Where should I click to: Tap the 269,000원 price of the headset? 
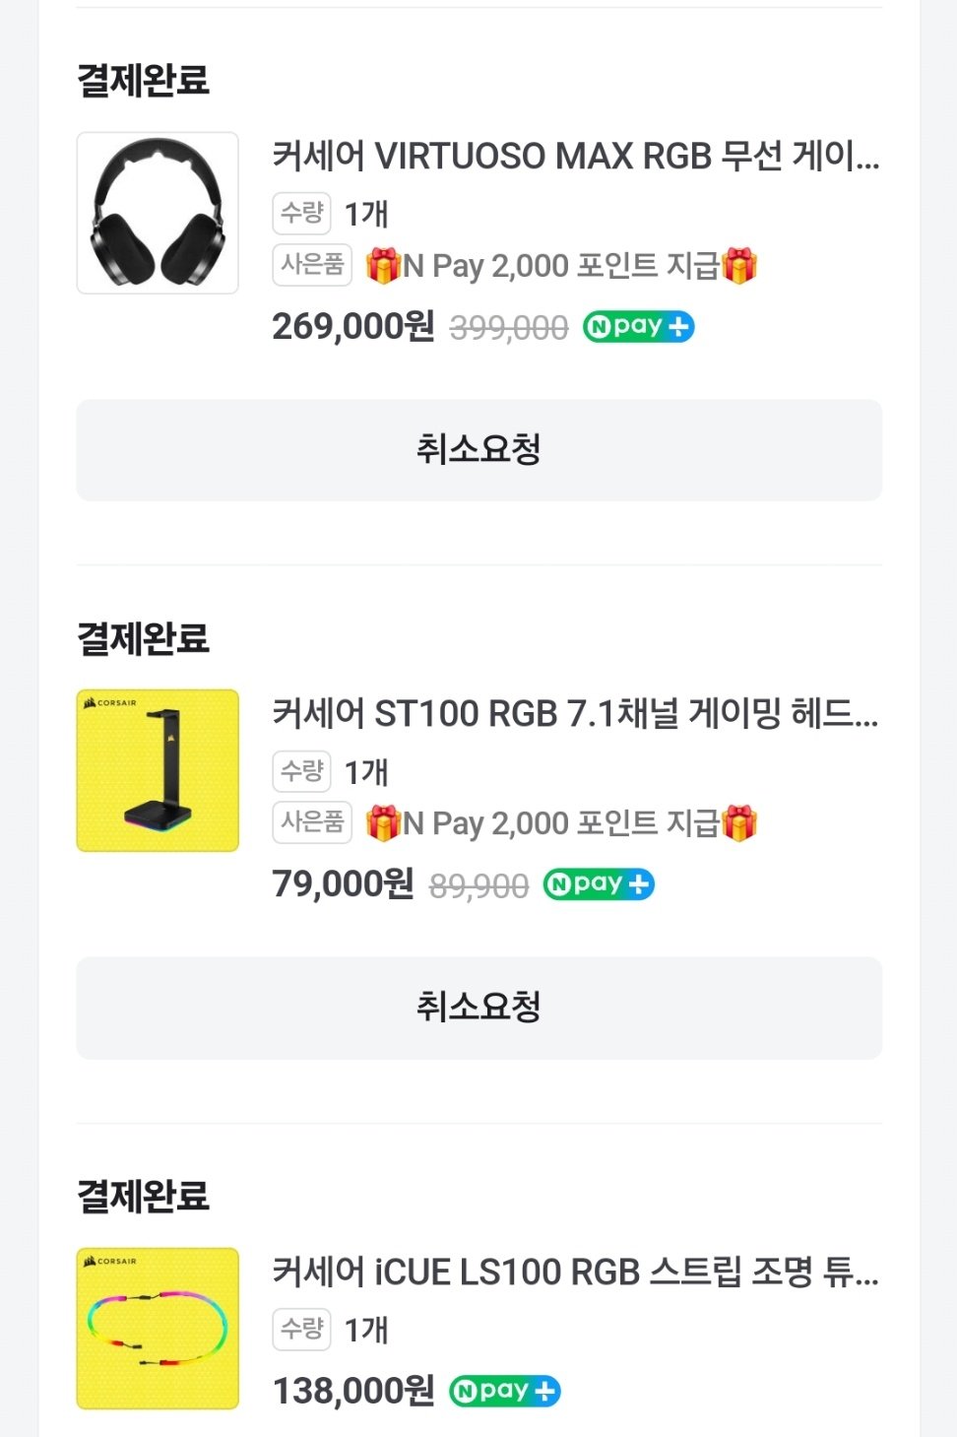(353, 326)
